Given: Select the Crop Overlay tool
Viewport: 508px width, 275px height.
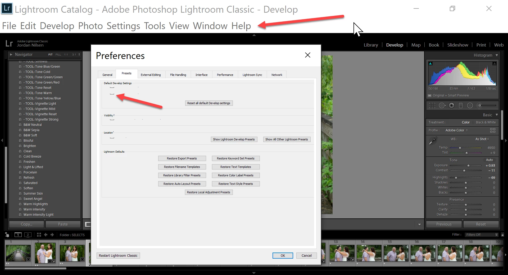Looking at the screenshot, I should click(x=432, y=106).
